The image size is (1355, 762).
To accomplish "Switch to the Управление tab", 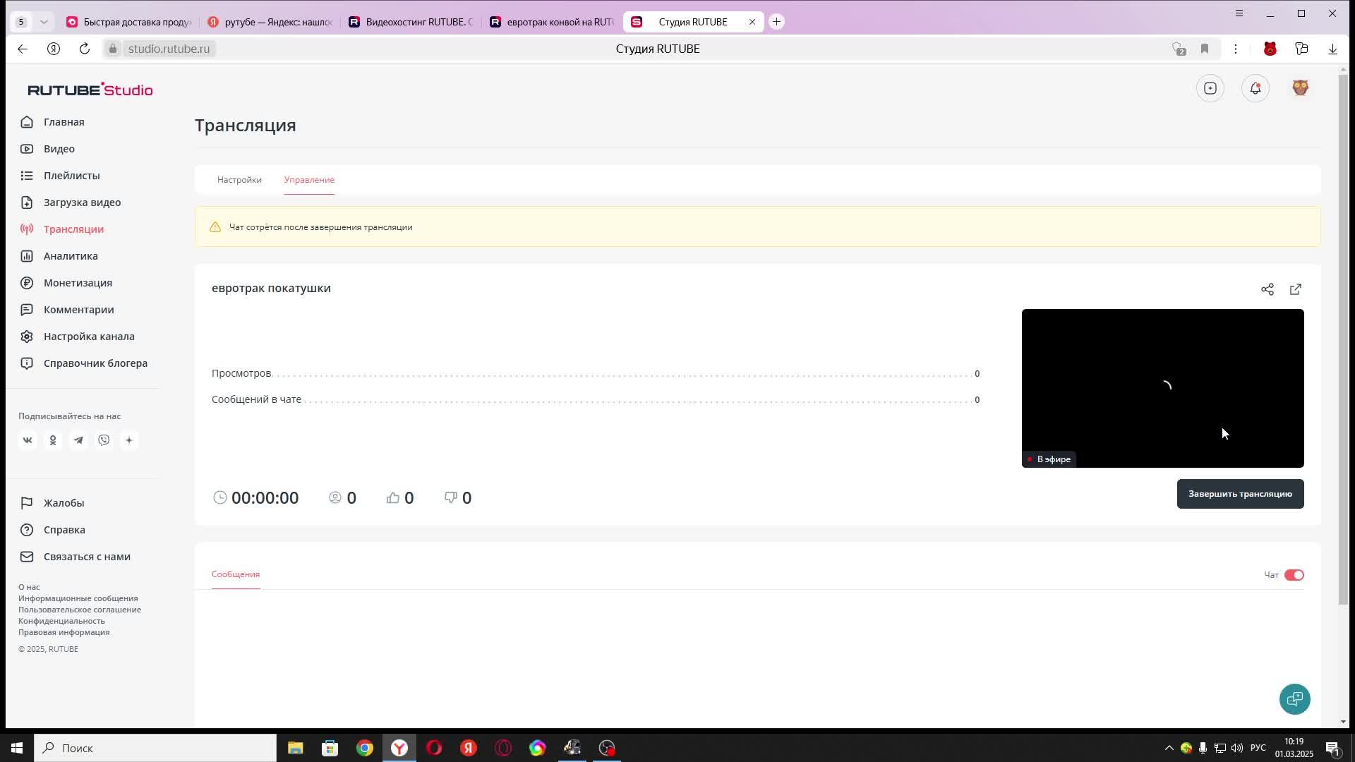I will click(309, 180).
